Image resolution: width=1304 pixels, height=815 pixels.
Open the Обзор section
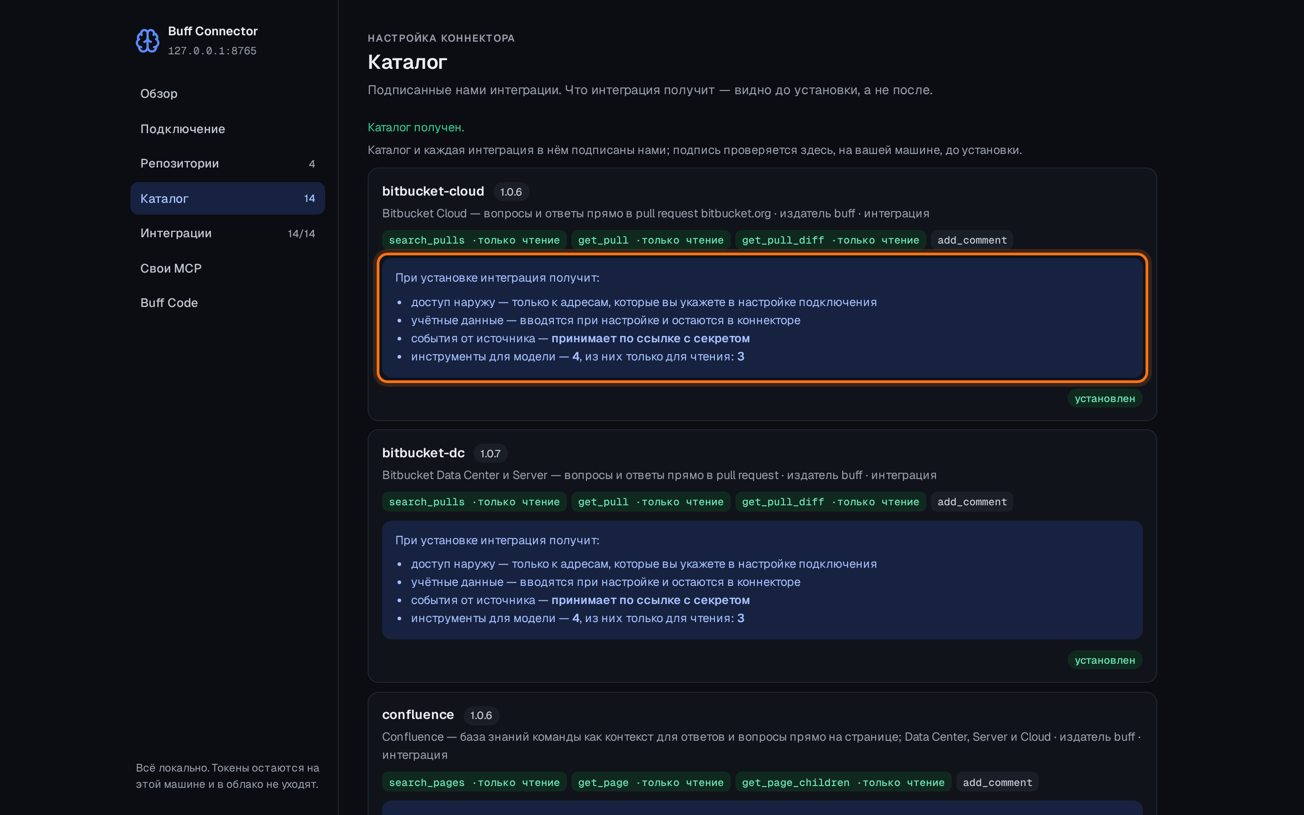227,94
